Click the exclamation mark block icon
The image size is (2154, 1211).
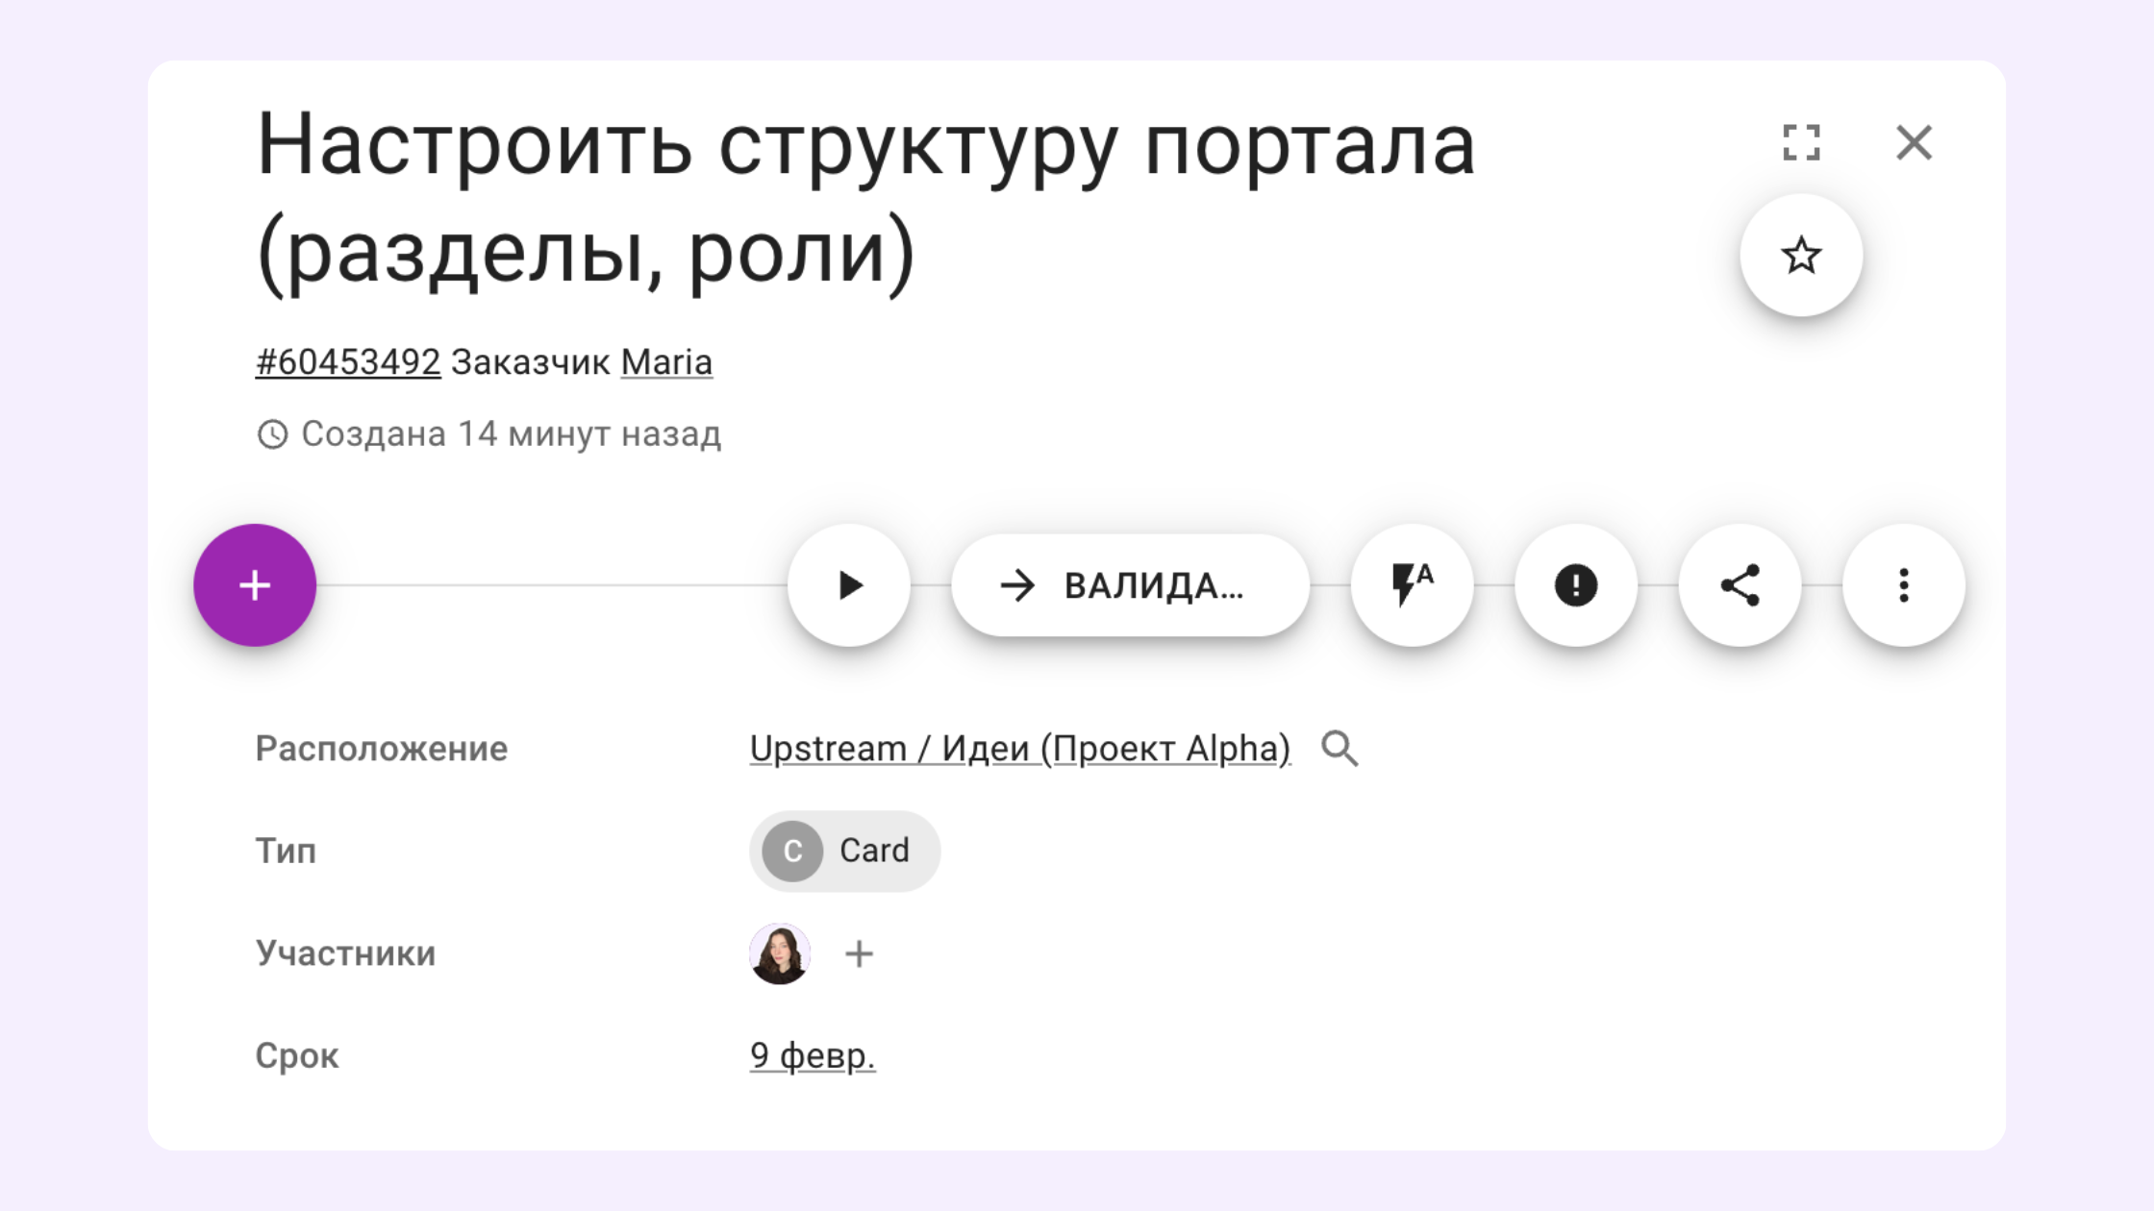coord(1576,585)
